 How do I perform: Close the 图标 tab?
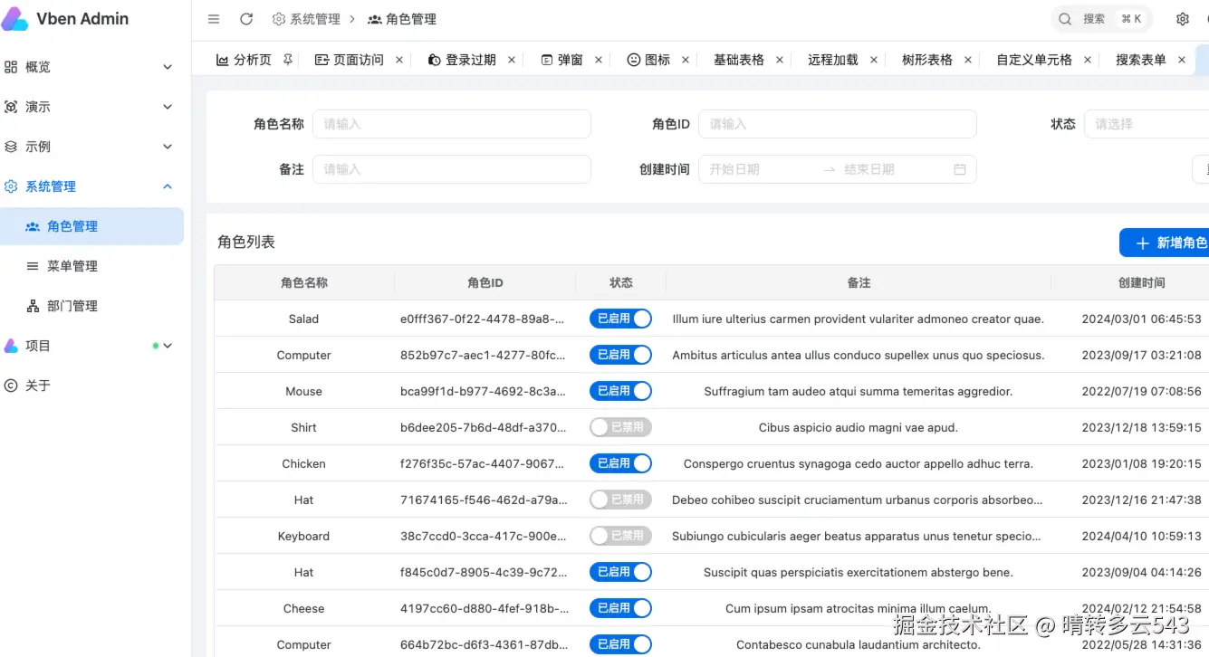point(686,60)
